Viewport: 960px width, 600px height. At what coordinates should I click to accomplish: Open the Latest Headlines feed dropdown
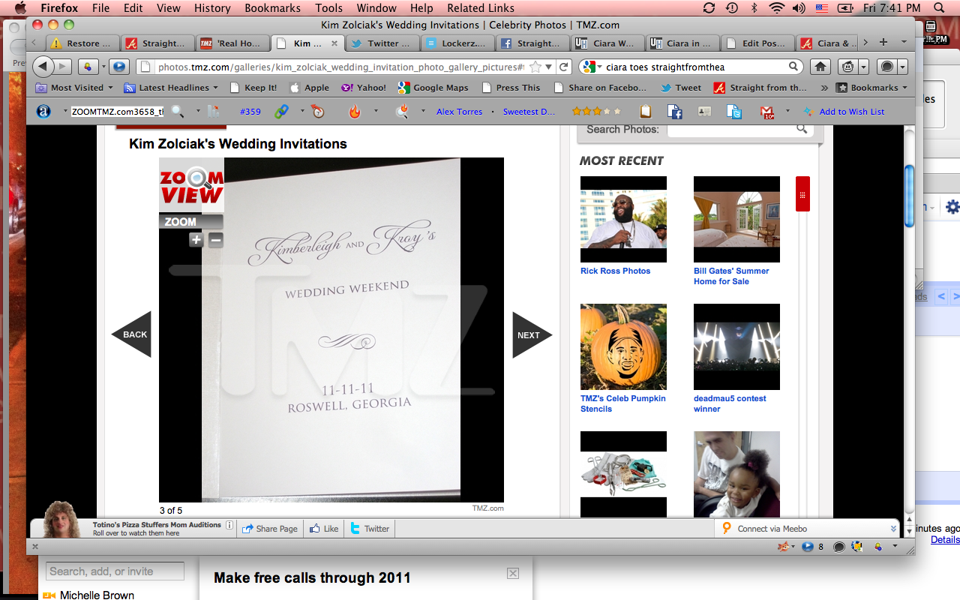[x=172, y=88]
